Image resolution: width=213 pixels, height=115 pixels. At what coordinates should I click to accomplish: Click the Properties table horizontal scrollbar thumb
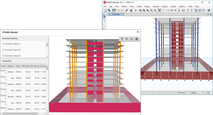tap(20, 113)
